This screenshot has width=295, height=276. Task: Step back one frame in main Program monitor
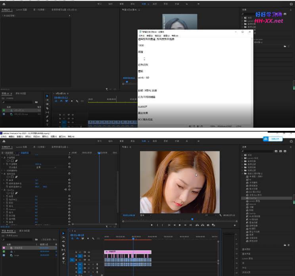174,225
